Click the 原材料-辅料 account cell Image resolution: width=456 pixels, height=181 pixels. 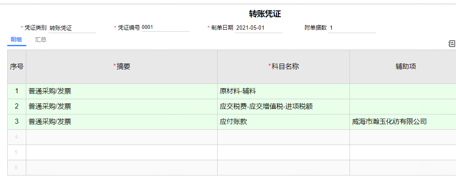pos(283,91)
